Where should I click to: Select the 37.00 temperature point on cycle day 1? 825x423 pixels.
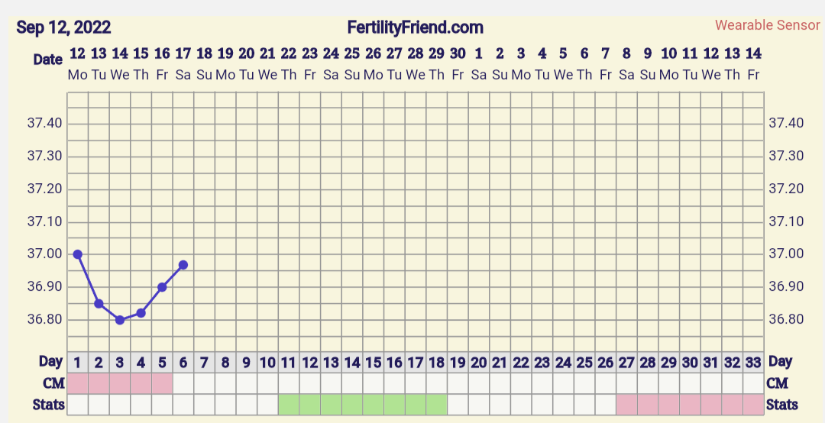tap(77, 254)
